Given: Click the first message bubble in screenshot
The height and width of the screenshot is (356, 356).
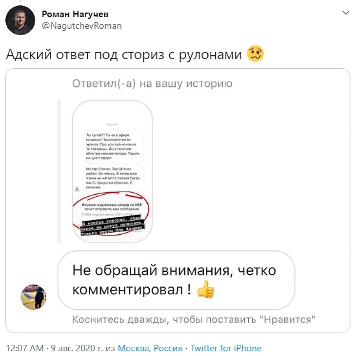Looking at the screenshot, I should click(x=113, y=147).
